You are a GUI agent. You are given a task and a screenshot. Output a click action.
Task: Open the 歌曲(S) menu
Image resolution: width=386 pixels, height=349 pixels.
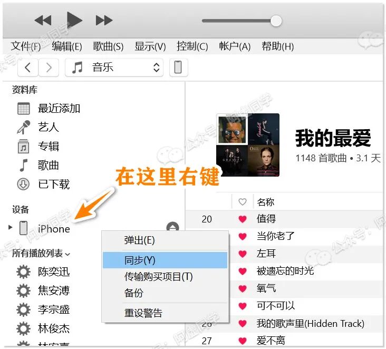(x=108, y=46)
